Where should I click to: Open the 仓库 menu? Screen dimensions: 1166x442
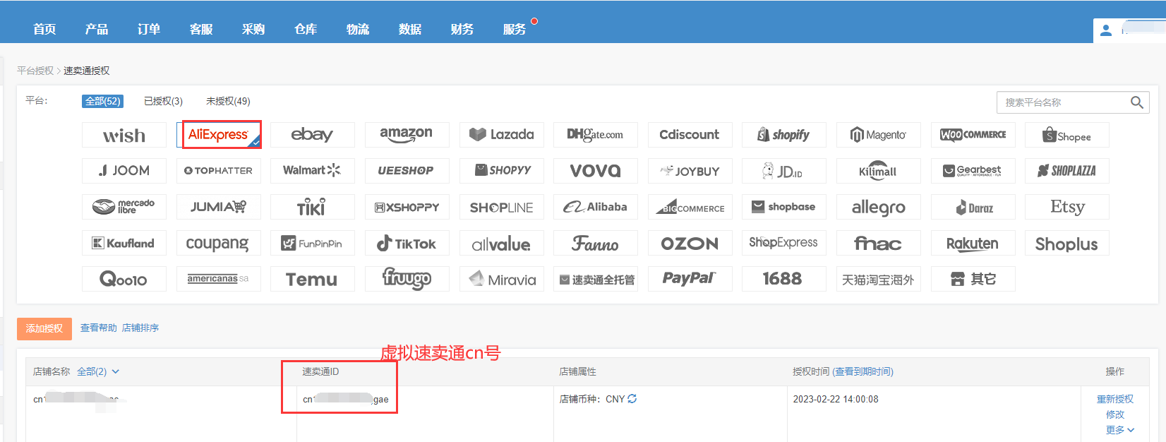[x=306, y=29]
